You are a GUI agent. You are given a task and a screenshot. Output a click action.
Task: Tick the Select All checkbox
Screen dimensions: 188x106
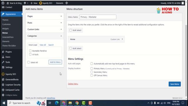point(28,62)
